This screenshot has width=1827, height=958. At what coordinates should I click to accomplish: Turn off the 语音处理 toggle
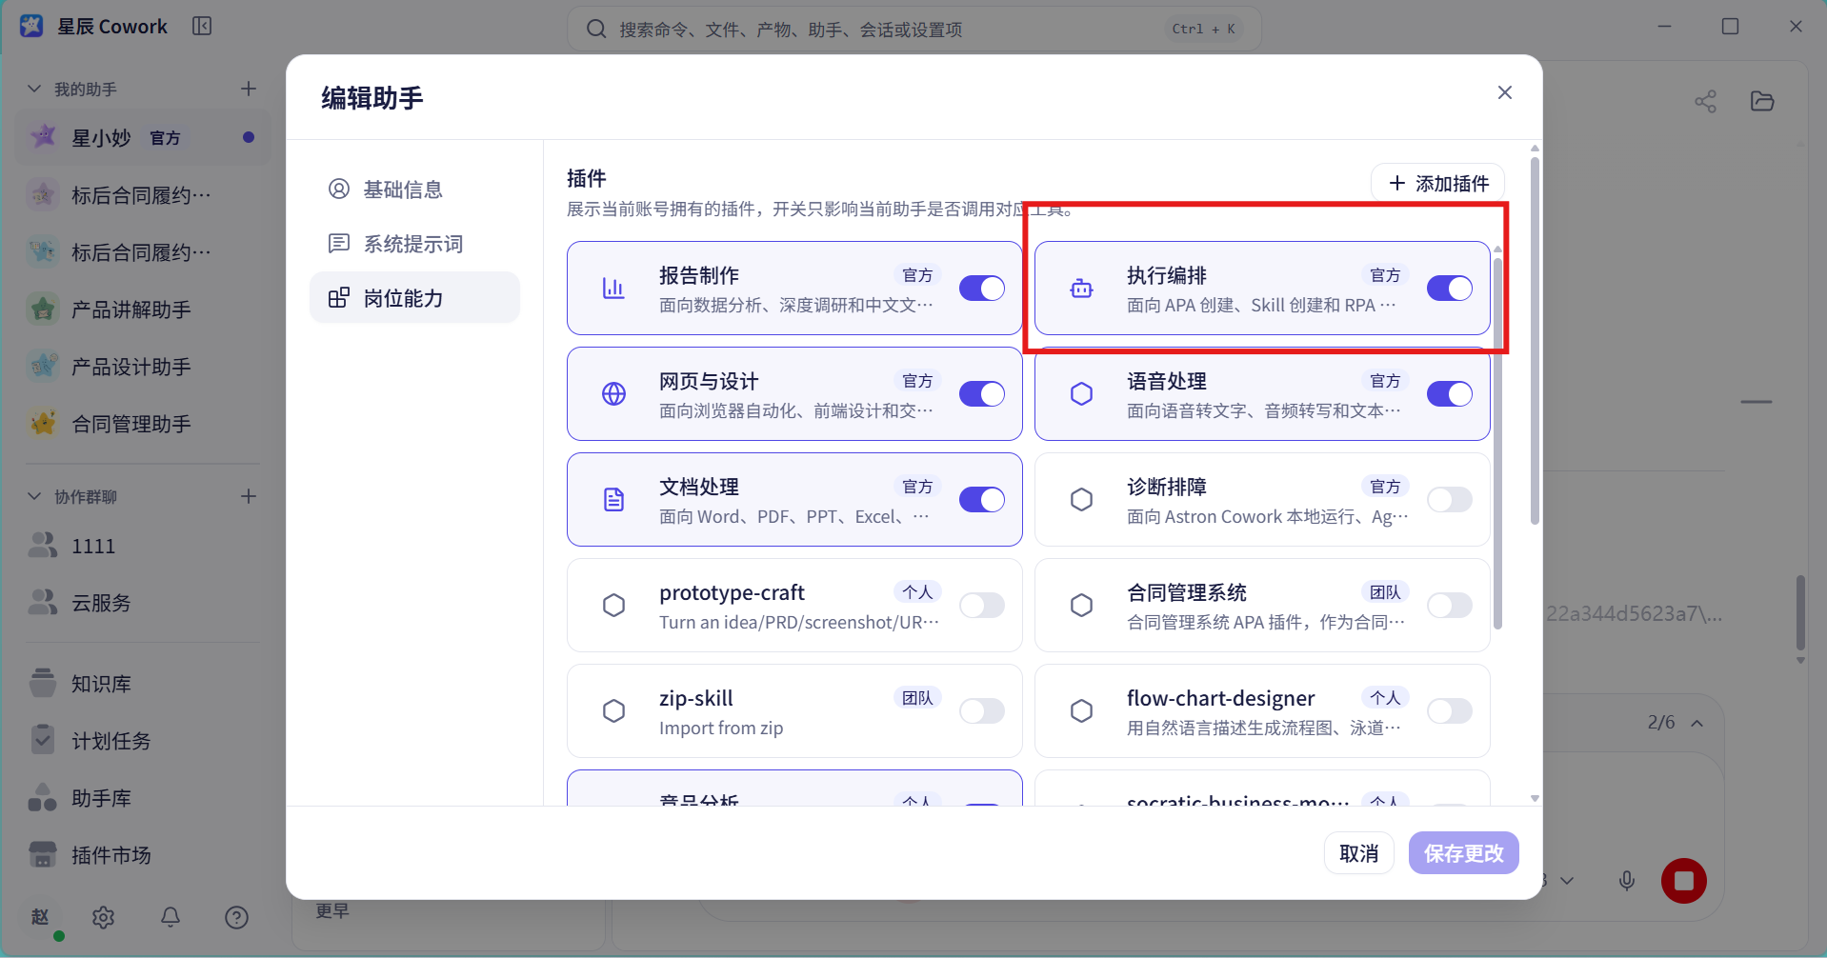pyautogui.click(x=1450, y=393)
